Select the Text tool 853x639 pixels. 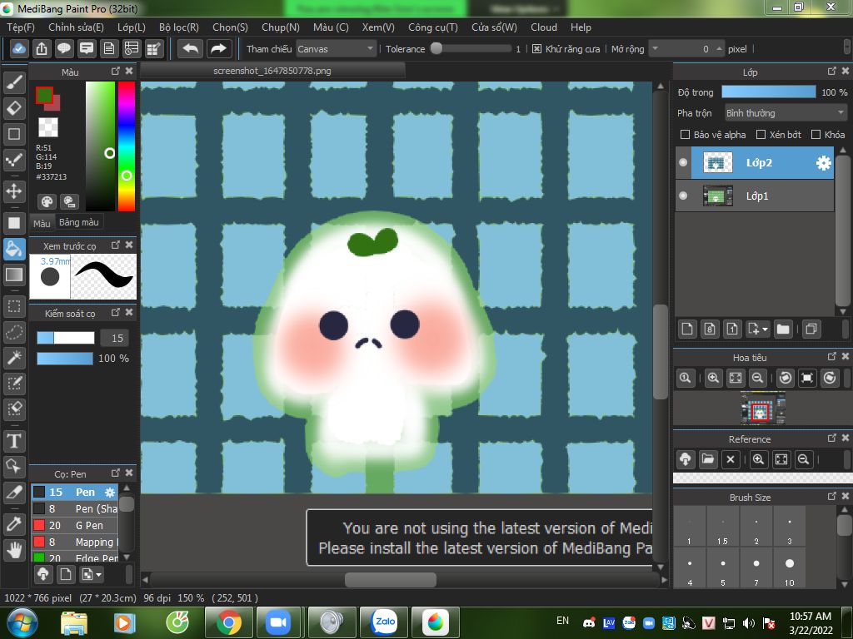click(14, 440)
